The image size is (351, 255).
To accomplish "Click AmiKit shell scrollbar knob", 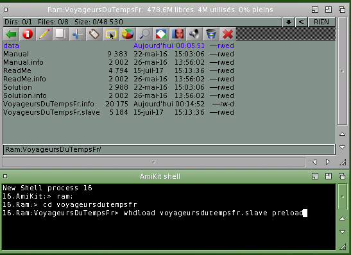I will tap(343, 197).
